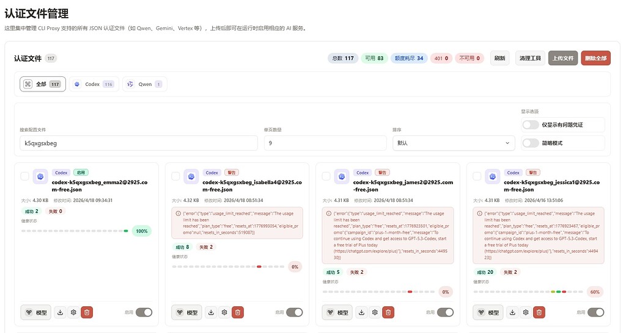This screenshot has height=333, width=626.
Task: Filter by 额度耗尽 34 badge
Action: tap(409, 58)
